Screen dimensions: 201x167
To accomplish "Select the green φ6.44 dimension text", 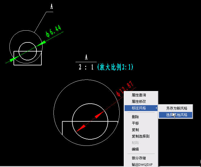I will pos(53,31).
